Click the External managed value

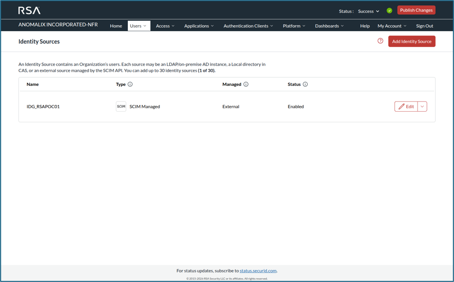click(231, 106)
